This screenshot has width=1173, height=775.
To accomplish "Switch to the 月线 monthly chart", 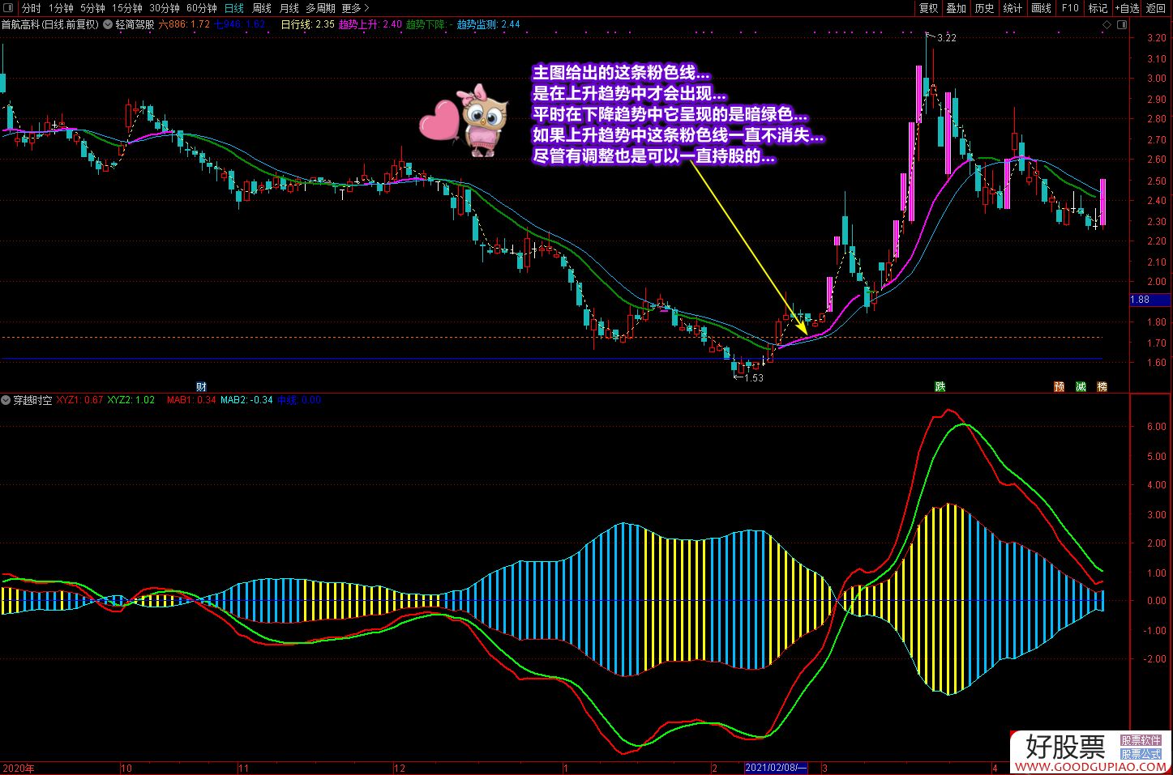I will pyautogui.click(x=289, y=8).
